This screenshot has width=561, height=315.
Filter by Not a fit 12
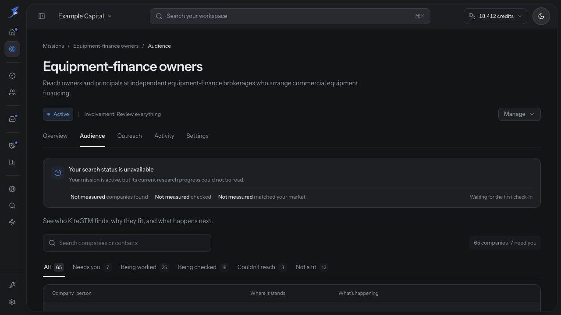coord(312,267)
